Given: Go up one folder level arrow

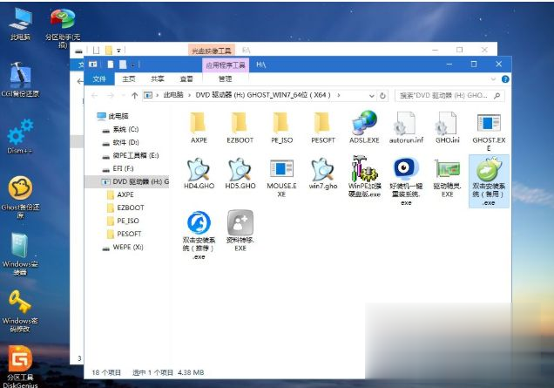Looking at the screenshot, I should (x=135, y=96).
